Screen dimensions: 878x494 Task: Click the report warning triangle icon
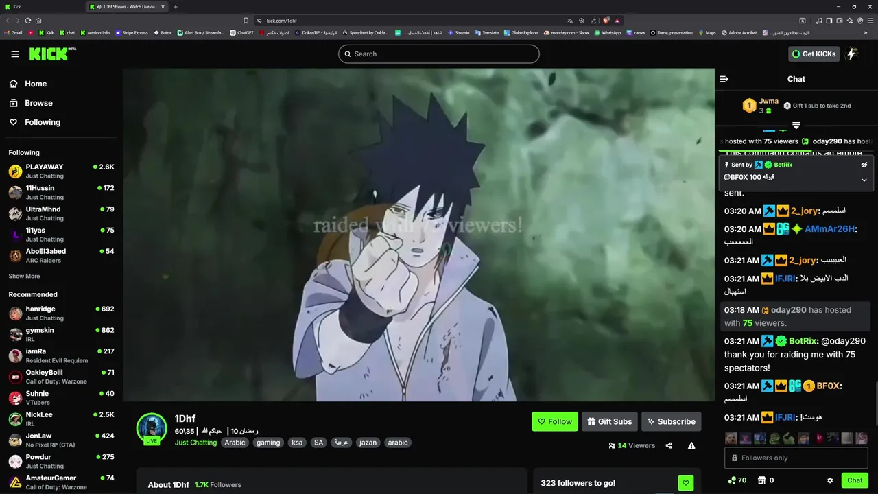coord(691,445)
